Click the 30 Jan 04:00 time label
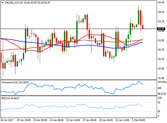167x123 pixels. point(106,120)
